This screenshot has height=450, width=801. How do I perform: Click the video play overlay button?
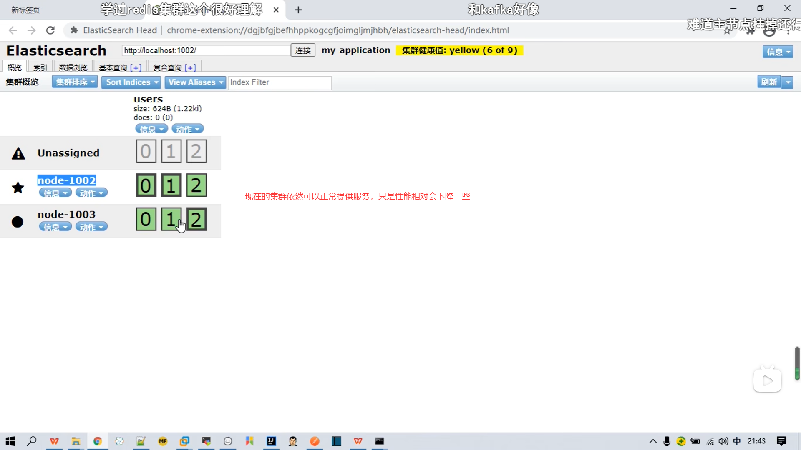767,380
